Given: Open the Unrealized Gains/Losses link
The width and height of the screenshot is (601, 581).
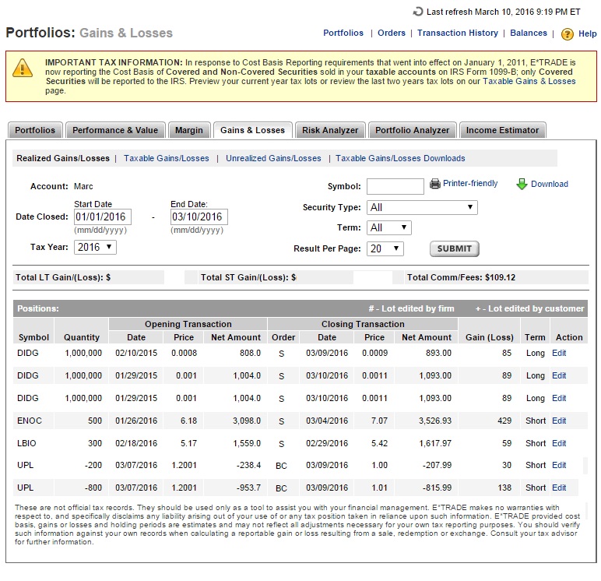Looking at the screenshot, I should coord(273,159).
